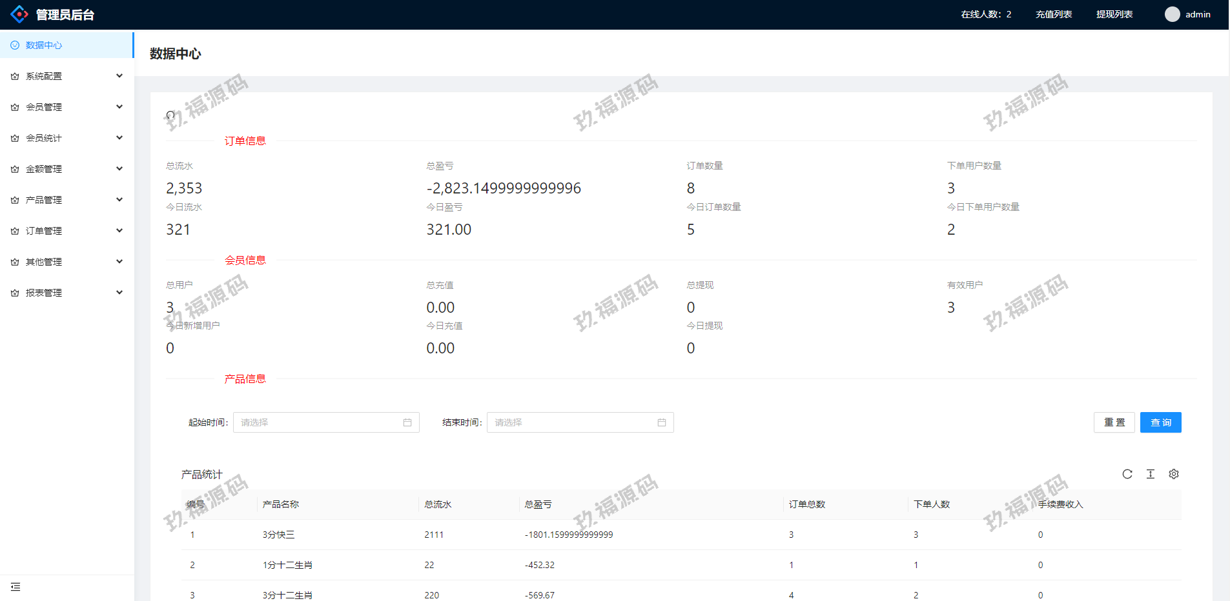Click the 重置 button
This screenshot has width=1230, height=601.
[x=1114, y=422]
